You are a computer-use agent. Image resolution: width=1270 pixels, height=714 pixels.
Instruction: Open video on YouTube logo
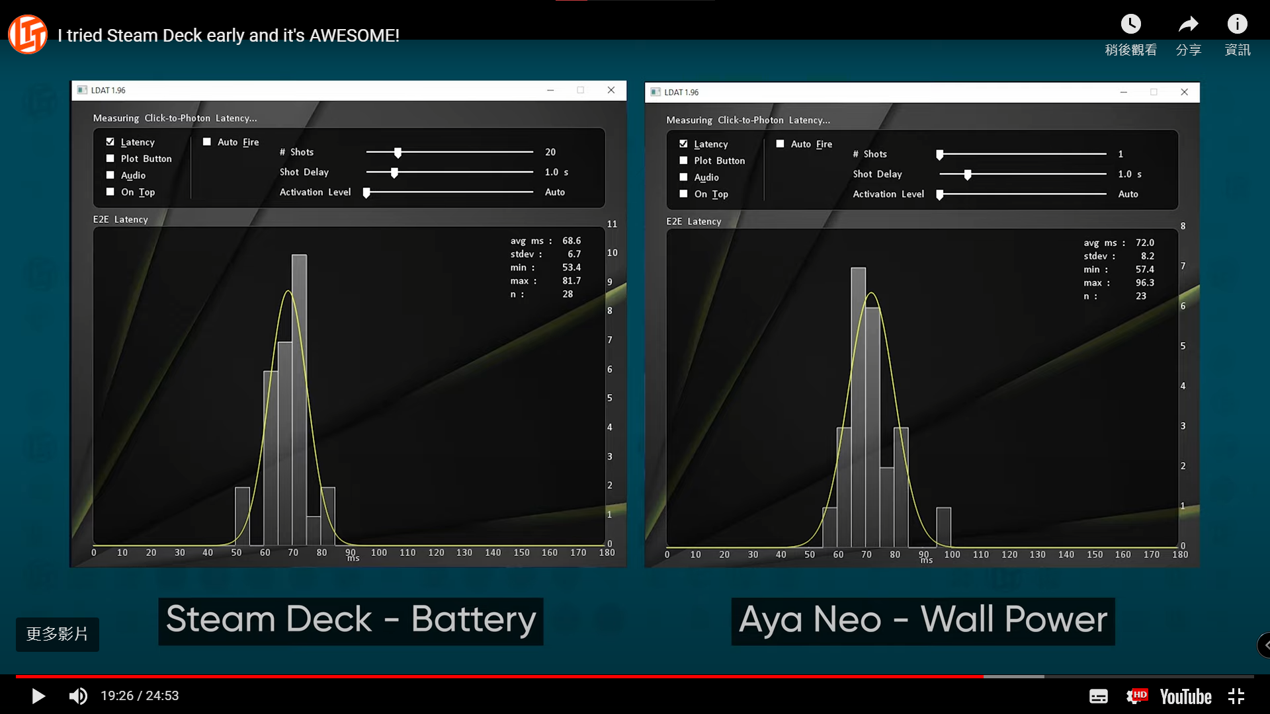click(x=1185, y=696)
